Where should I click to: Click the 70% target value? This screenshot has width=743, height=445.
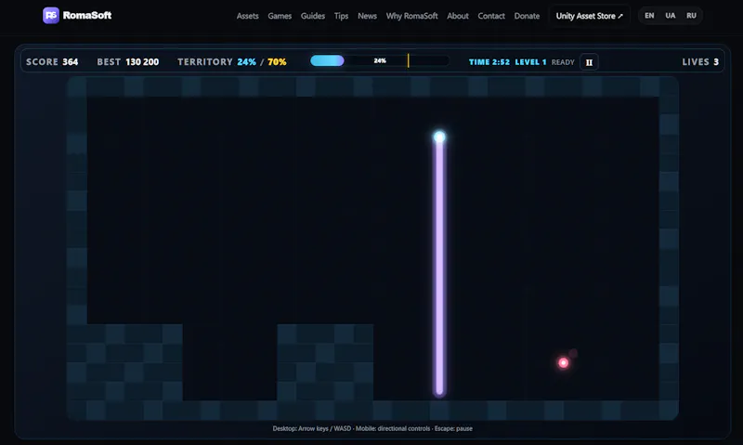[277, 62]
